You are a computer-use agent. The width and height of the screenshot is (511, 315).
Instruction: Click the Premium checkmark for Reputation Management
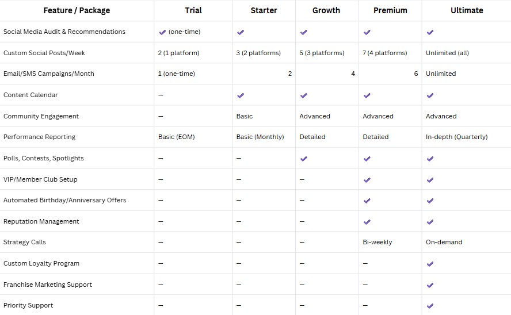[367, 222]
